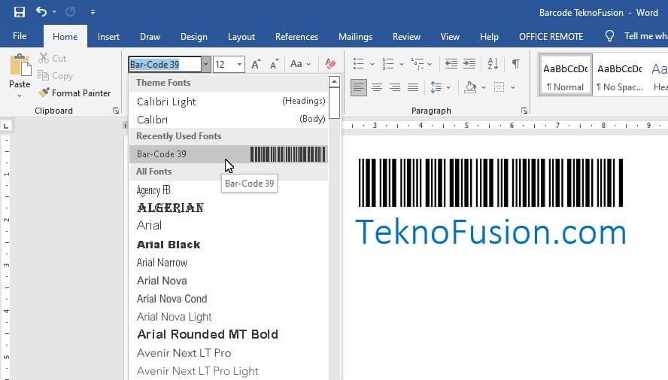Switch to the Insert ribbon tab
This screenshot has height=380, width=668.
[108, 37]
